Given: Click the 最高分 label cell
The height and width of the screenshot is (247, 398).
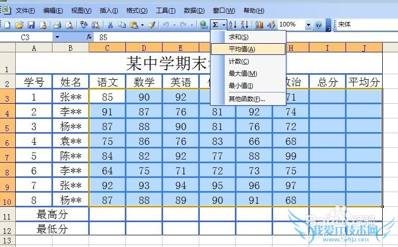Looking at the screenshot, I should pos(52,214).
